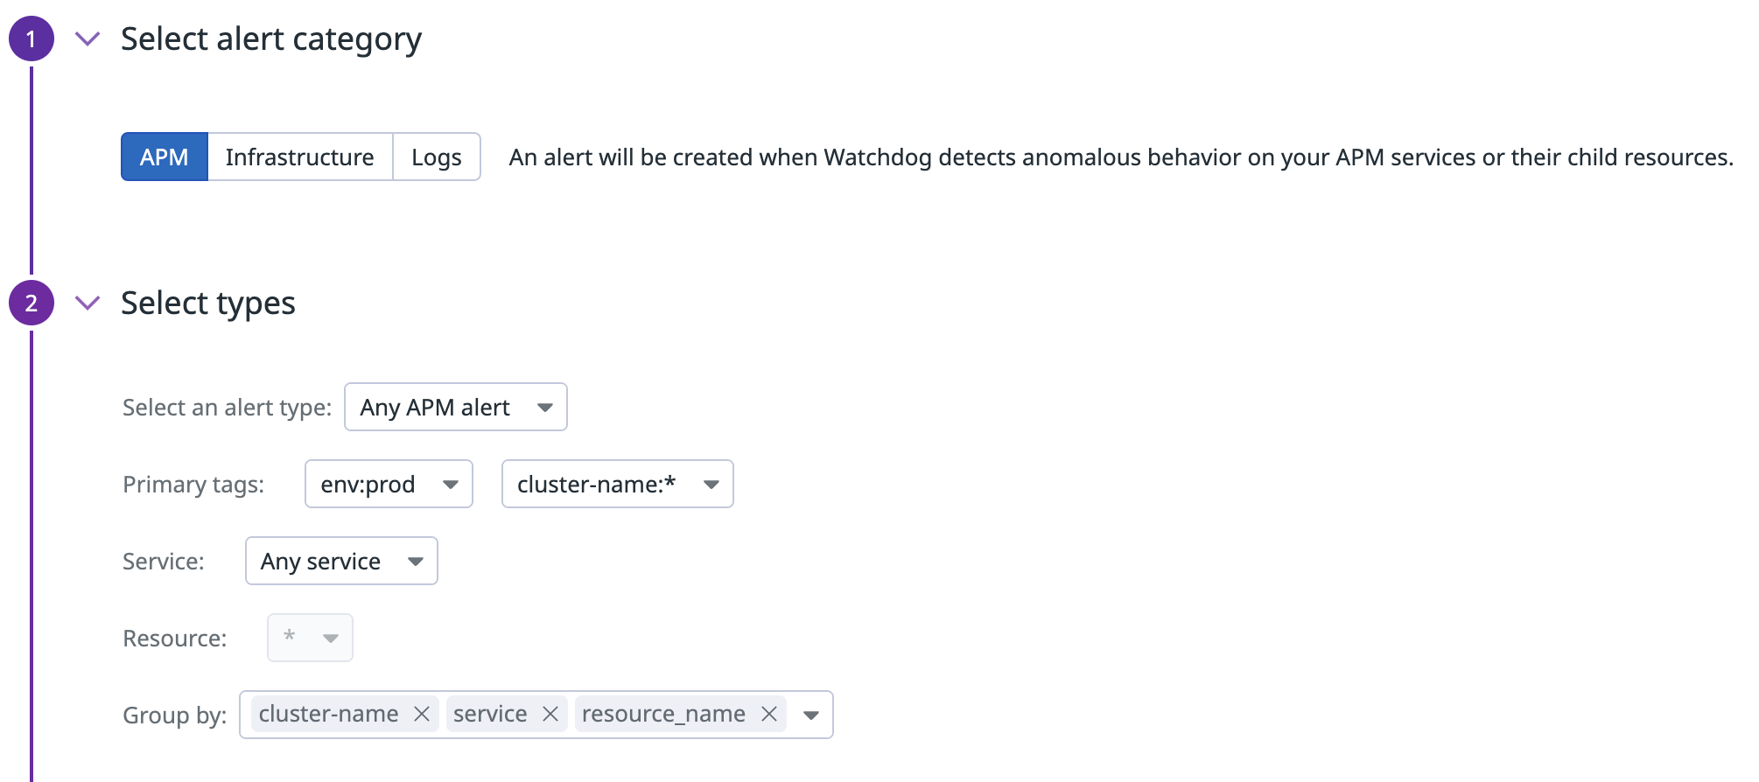Remove the resource_name group-by tag
Image resolution: width=1759 pixels, height=782 pixels.
pyautogui.click(x=769, y=714)
